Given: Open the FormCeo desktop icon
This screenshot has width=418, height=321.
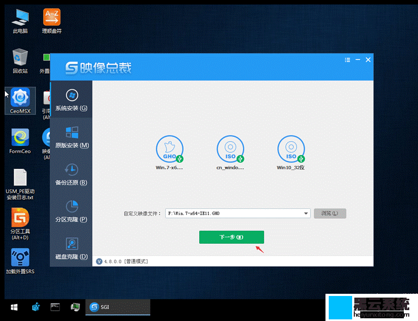Looking at the screenshot, I should pos(20,141).
